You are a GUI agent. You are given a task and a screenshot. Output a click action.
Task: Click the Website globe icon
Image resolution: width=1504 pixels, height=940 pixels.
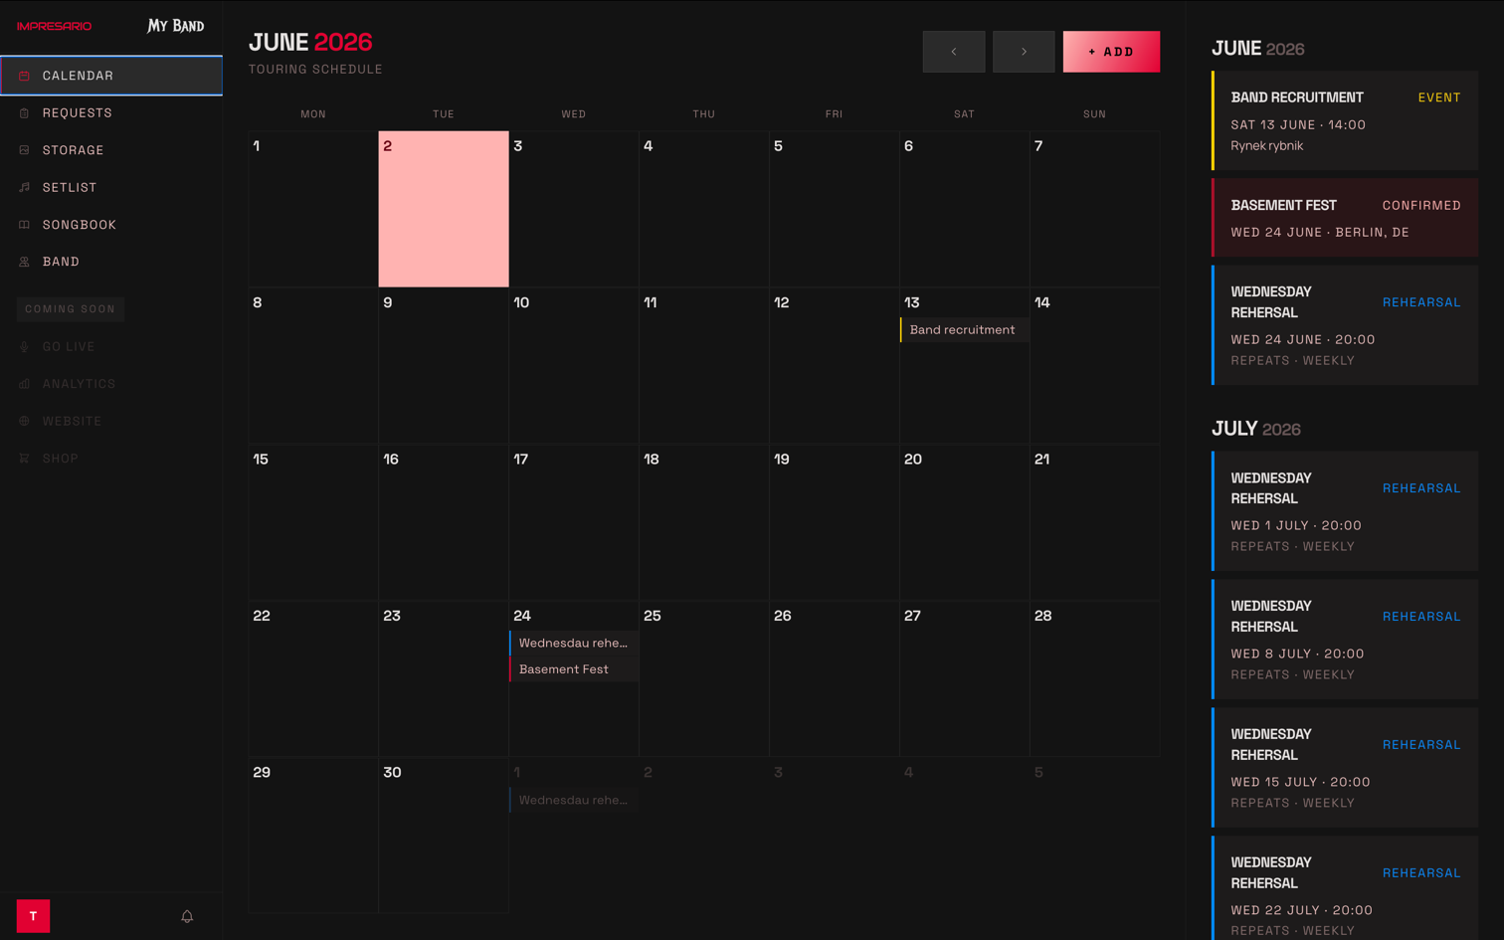(x=24, y=421)
